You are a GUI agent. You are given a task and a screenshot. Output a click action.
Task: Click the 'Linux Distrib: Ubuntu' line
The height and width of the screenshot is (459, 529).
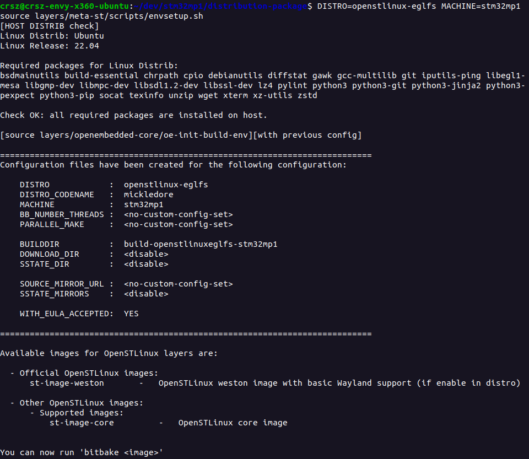pyautogui.click(x=52, y=36)
